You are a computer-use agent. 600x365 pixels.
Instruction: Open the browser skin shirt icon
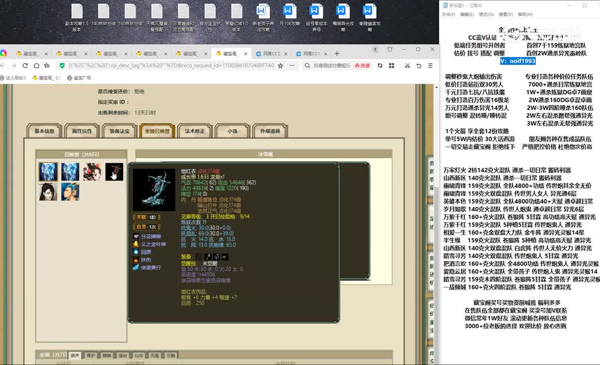390,49
